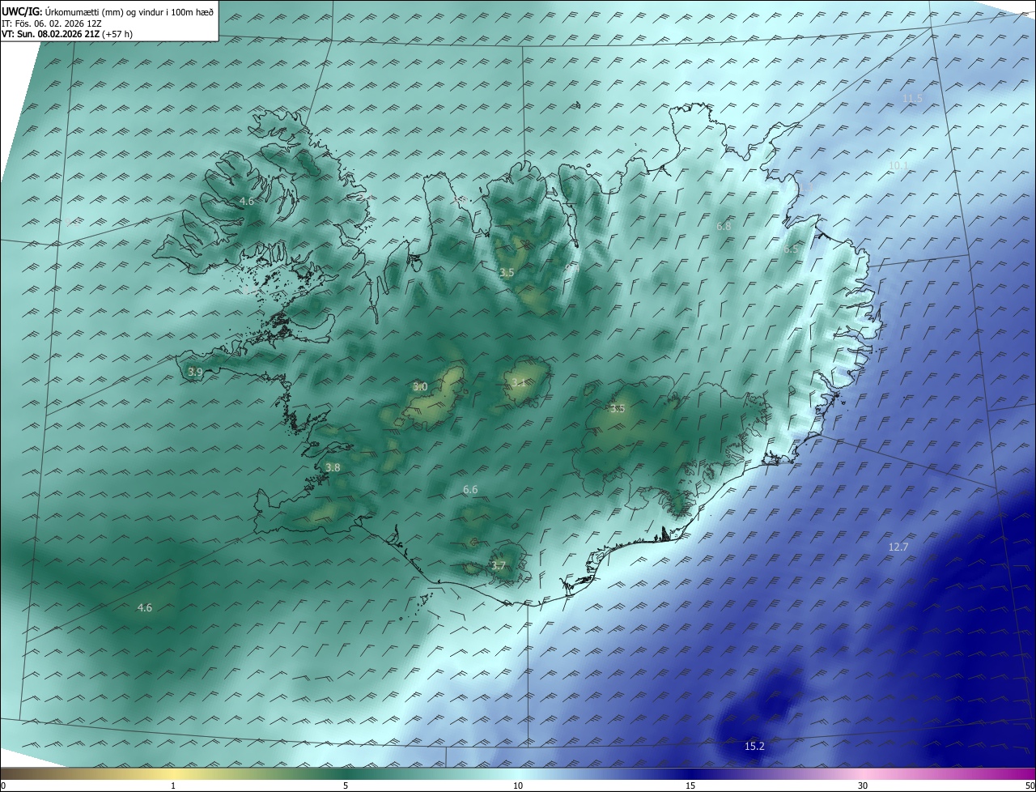Click the 3.5 value on the northern peninsula
The width and height of the screenshot is (1036, 792).
coord(507,272)
